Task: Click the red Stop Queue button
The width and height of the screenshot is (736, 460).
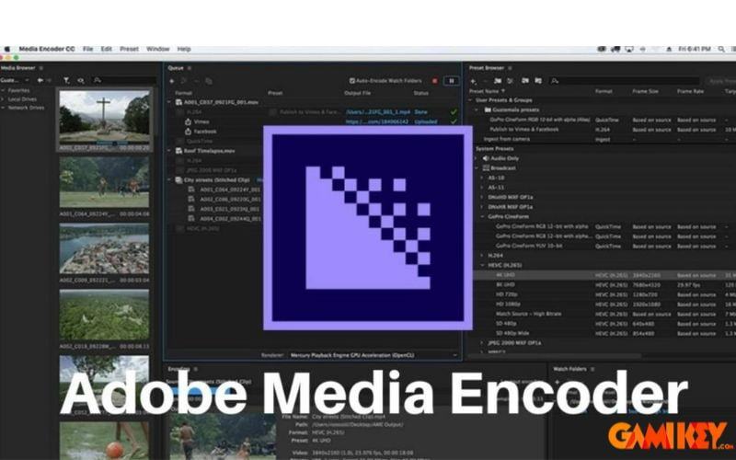Action: 434,81
